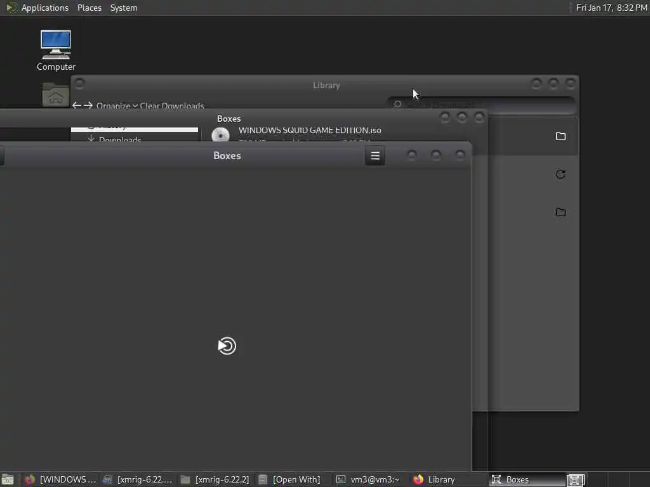The height and width of the screenshot is (487, 650).
Task: Click the show desktop button in taskbar
Action: tap(8, 479)
